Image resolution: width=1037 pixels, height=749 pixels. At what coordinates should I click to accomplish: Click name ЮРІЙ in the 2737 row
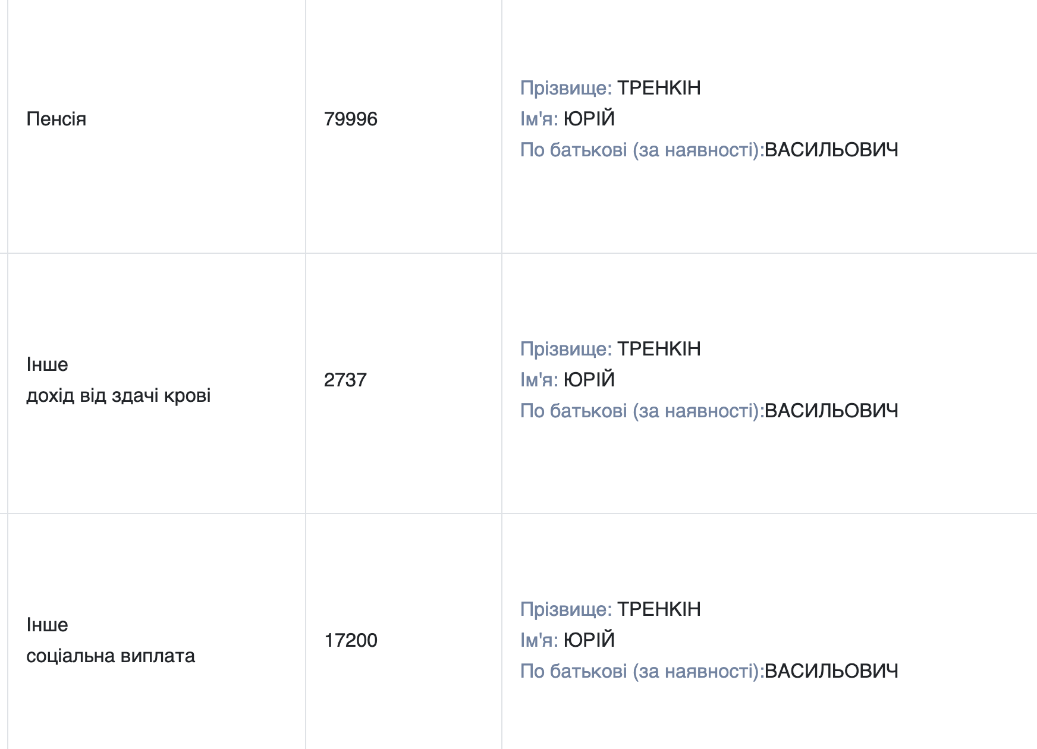pos(589,380)
